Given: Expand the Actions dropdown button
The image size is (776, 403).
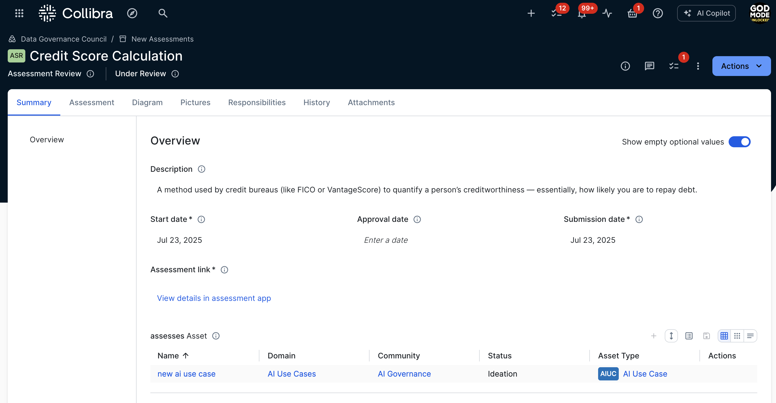Looking at the screenshot, I should point(741,66).
